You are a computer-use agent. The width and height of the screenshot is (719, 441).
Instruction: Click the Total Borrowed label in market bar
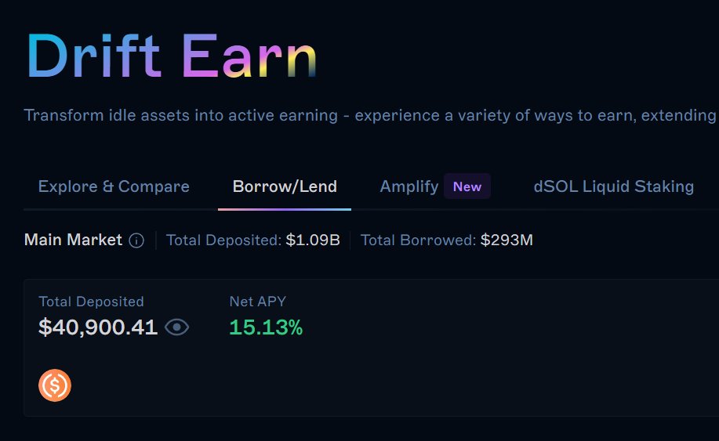418,240
